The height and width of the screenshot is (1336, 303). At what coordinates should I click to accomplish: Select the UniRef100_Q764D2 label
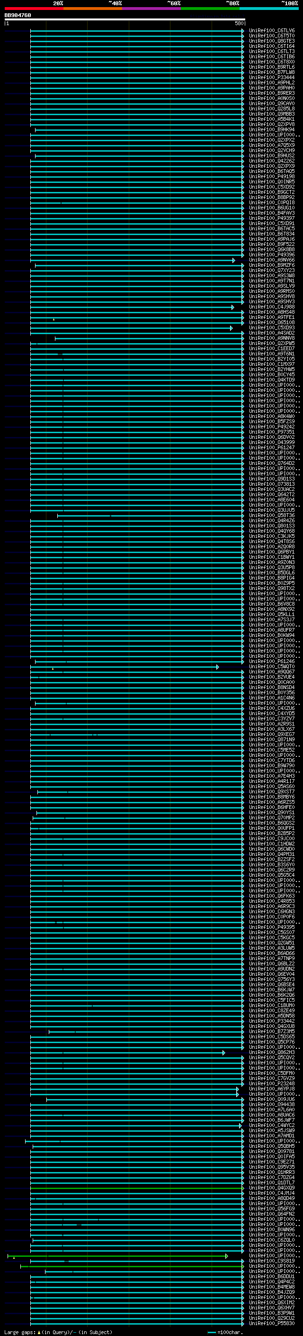(x=271, y=464)
